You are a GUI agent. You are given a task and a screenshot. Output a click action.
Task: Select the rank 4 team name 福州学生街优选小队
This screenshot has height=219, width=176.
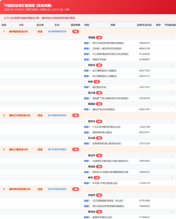(x=20, y=189)
